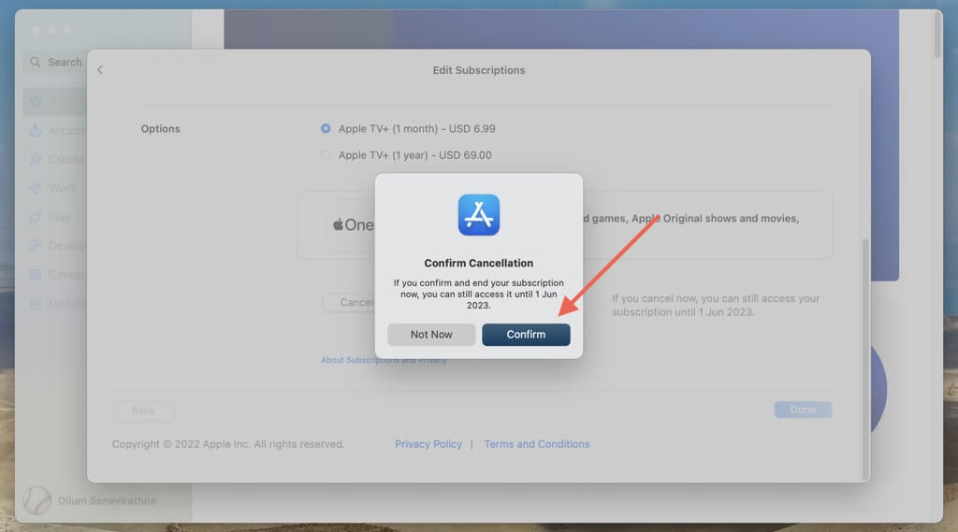Image resolution: width=958 pixels, height=532 pixels.
Task: Click the Confirm Cancellation heading
Action: coord(479,264)
